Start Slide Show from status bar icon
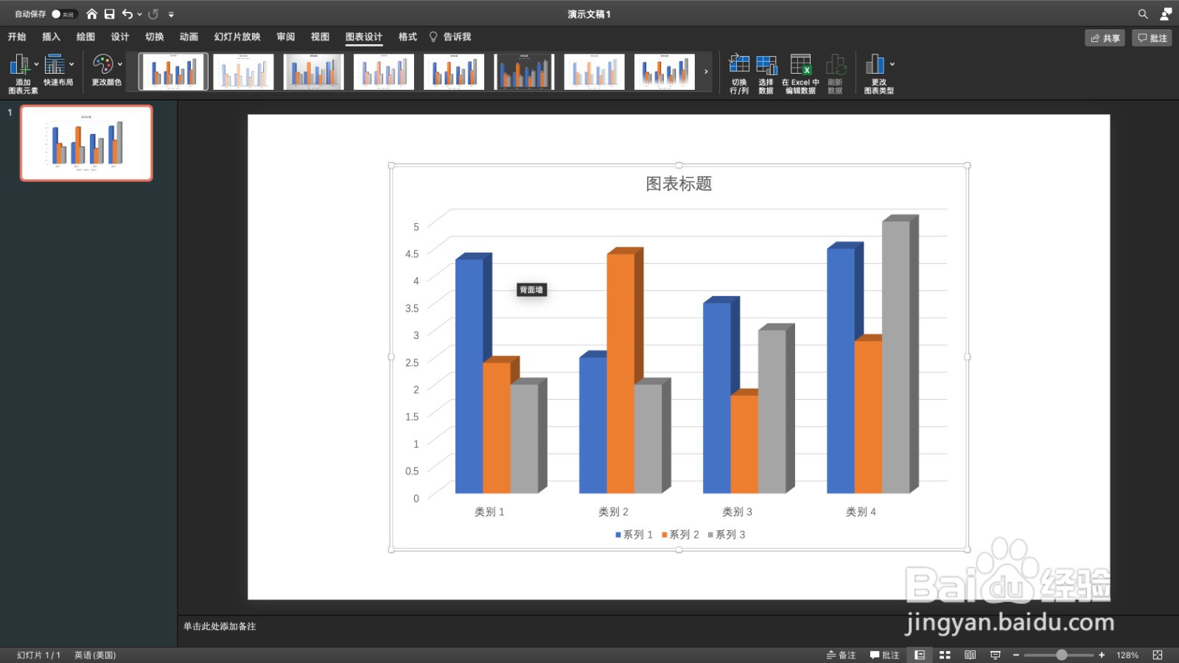This screenshot has width=1179, height=663. pyautogui.click(x=996, y=655)
